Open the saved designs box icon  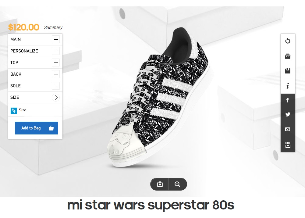288,56
